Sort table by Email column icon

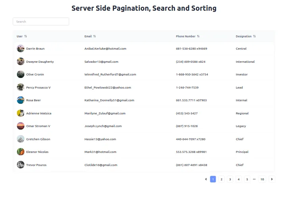[95, 36]
